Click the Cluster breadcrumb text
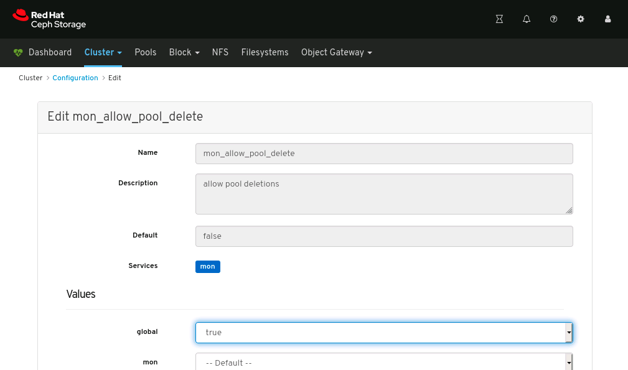The width and height of the screenshot is (628, 370). click(30, 78)
